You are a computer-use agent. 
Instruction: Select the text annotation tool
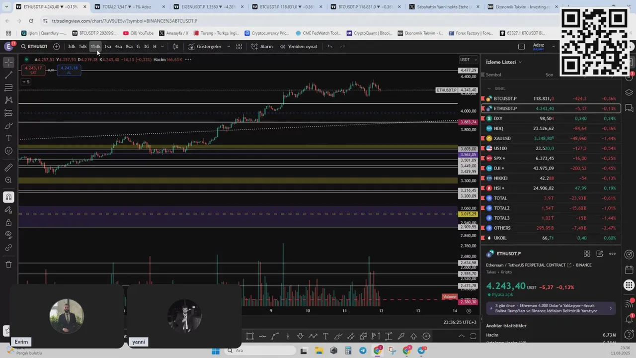(8, 138)
